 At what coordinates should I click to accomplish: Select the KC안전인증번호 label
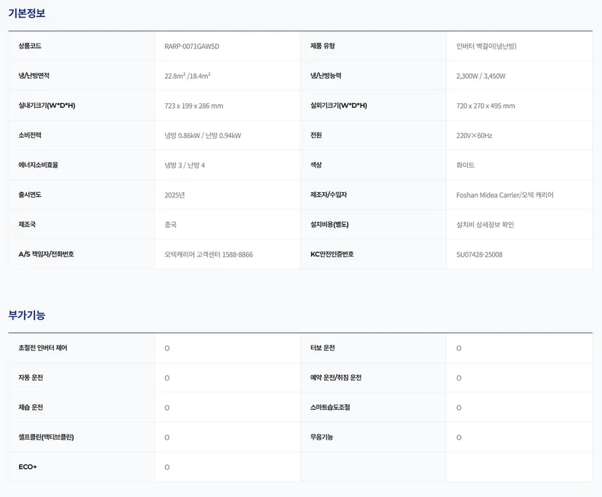(x=332, y=254)
